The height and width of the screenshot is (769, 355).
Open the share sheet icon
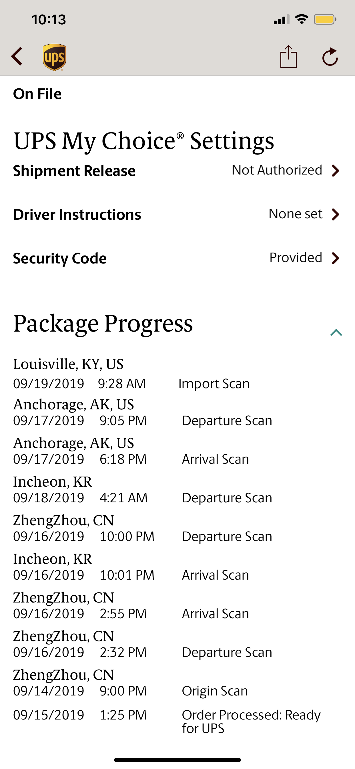coord(288,56)
